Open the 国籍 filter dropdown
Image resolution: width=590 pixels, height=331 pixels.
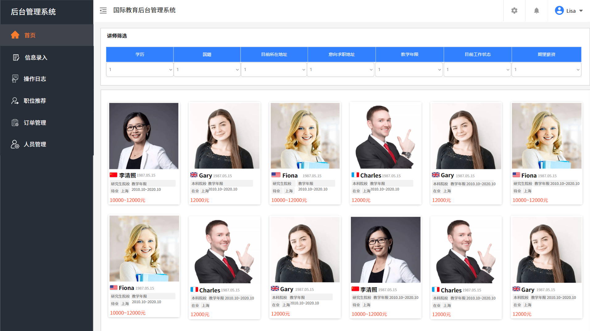207,69
